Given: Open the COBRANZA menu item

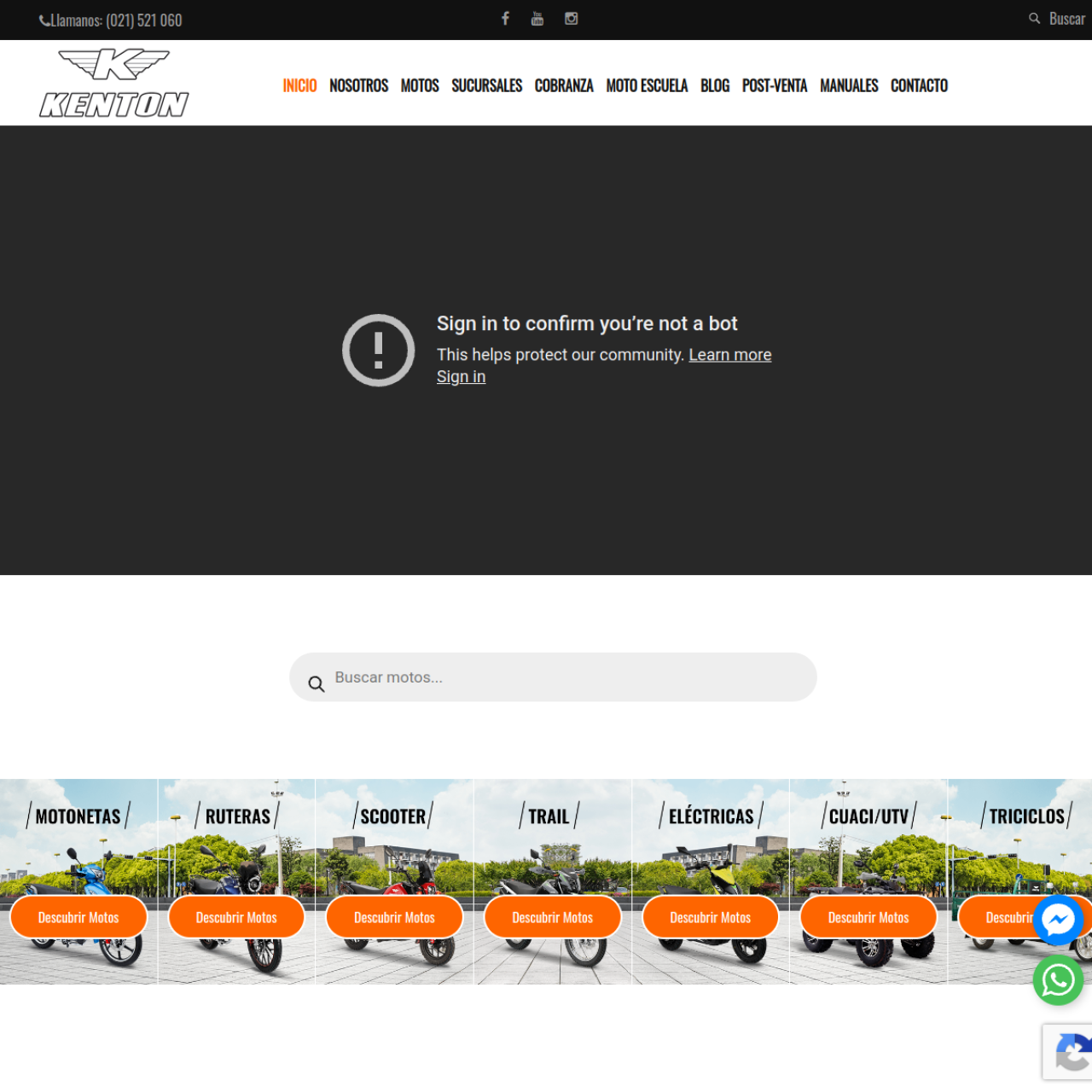Looking at the screenshot, I should [x=564, y=85].
